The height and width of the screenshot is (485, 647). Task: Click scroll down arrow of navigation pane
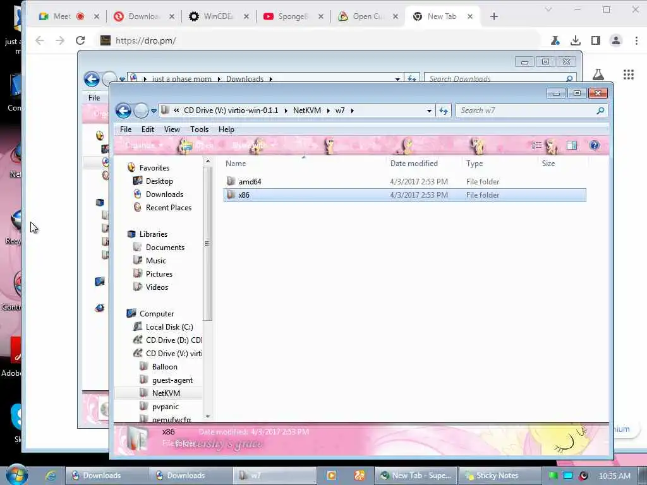pos(207,417)
